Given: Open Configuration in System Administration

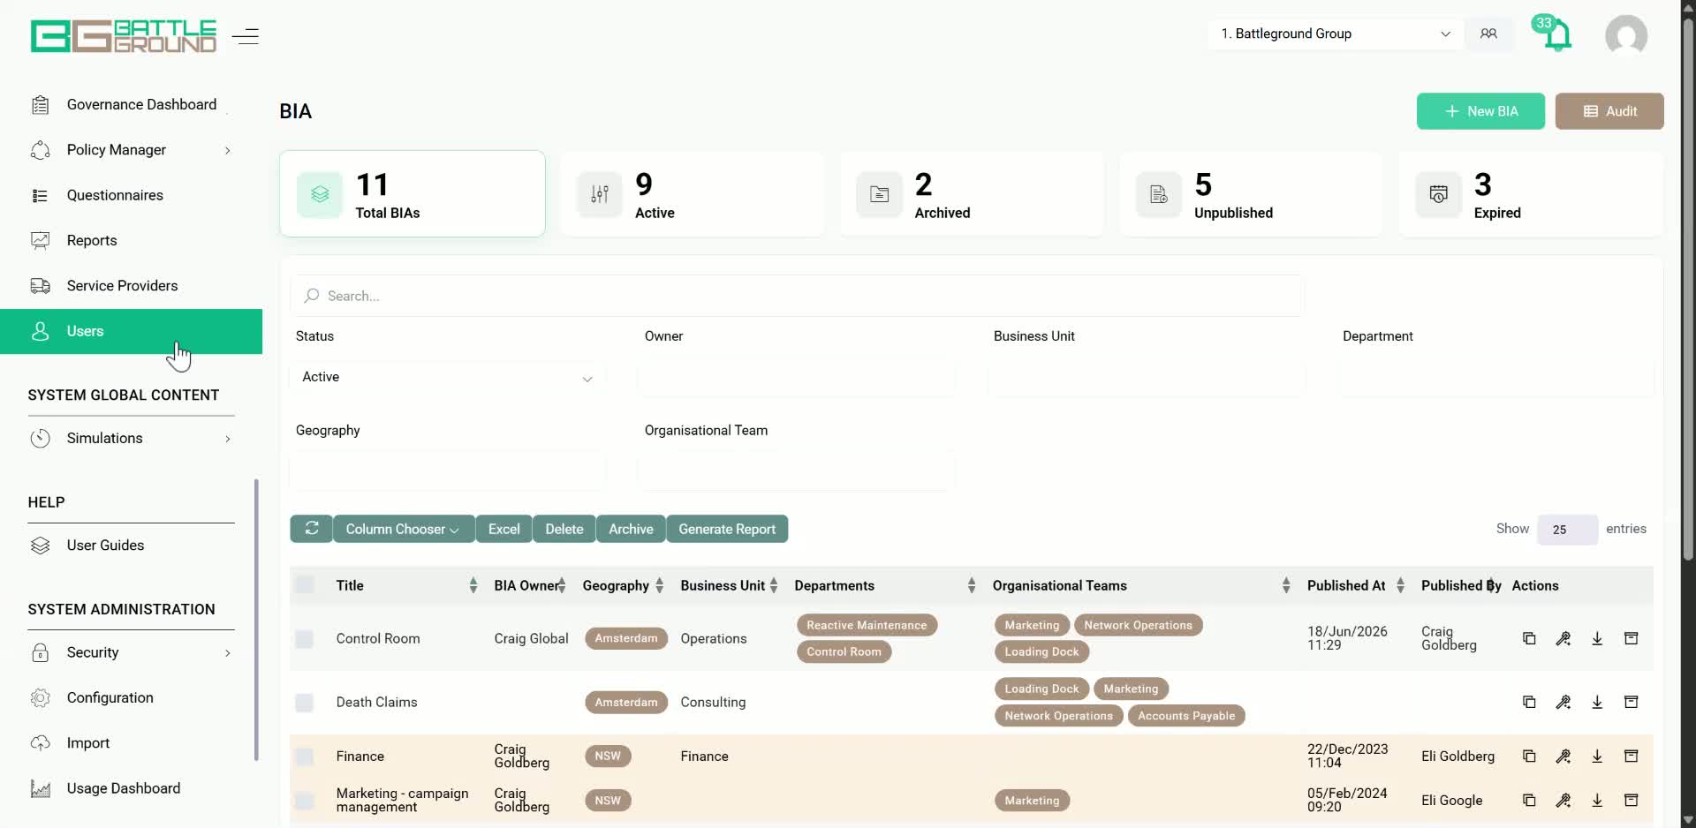Looking at the screenshot, I should pos(131,697).
